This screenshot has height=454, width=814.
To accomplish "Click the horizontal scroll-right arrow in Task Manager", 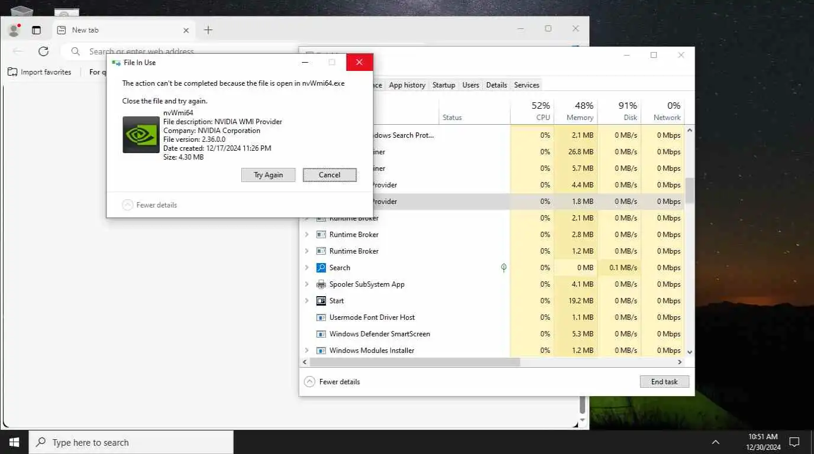I will tap(680, 362).
